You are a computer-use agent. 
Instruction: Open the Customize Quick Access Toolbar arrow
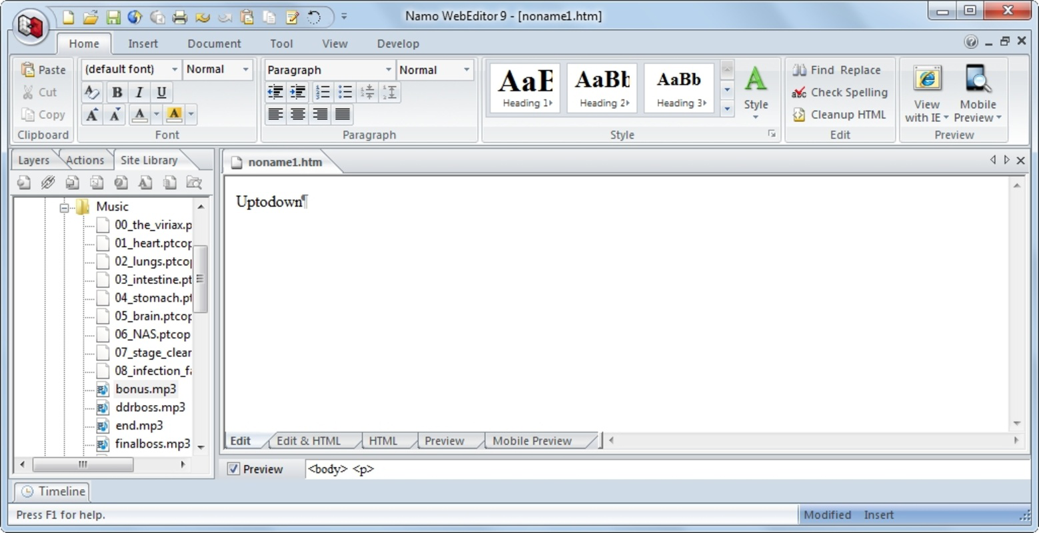pyautogui.click(x=344, y=17)
